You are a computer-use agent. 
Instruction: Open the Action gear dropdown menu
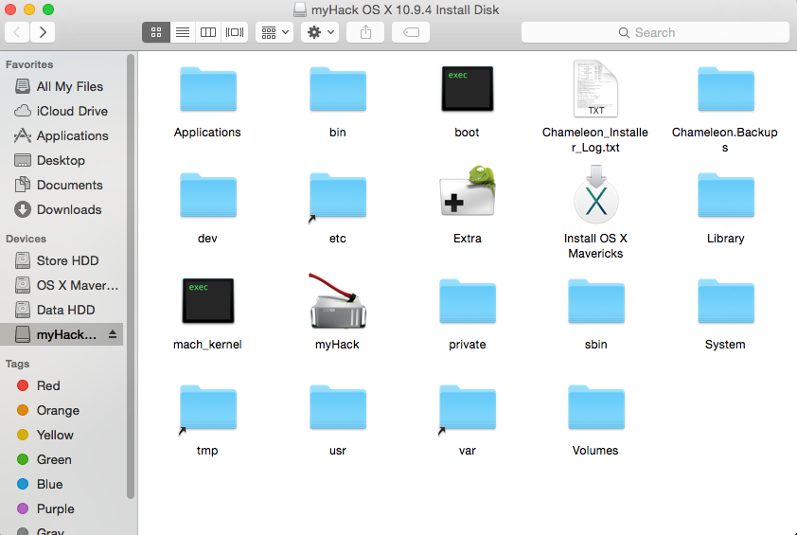point(319,32)
